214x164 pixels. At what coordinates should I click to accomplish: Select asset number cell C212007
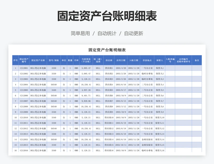coord(24,101)
